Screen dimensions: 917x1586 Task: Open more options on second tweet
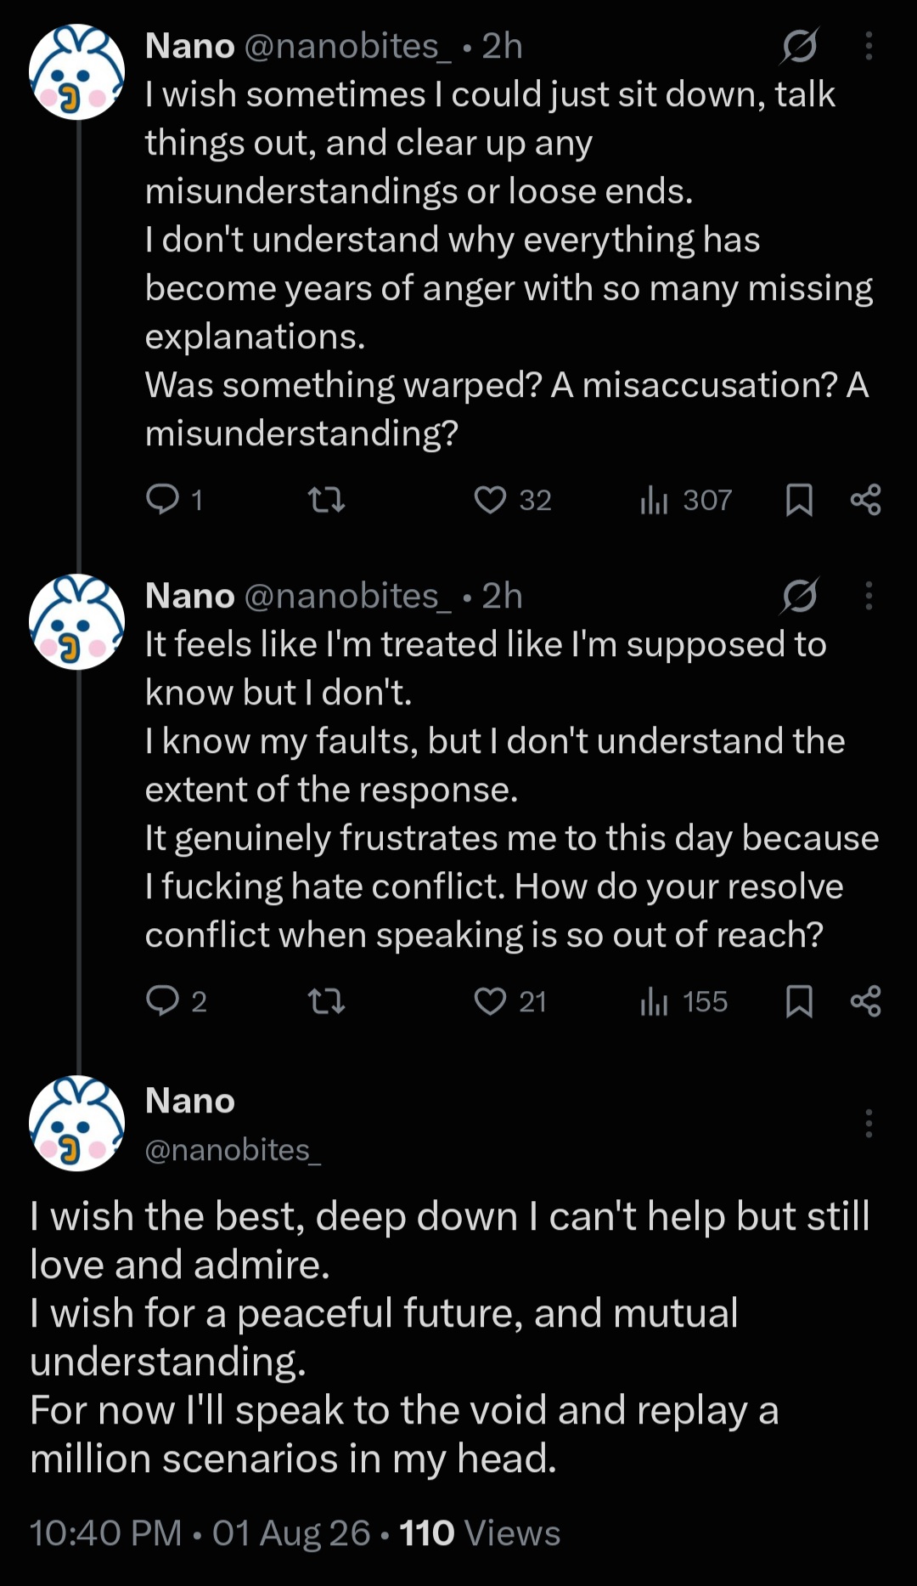(x=869, y=596)
